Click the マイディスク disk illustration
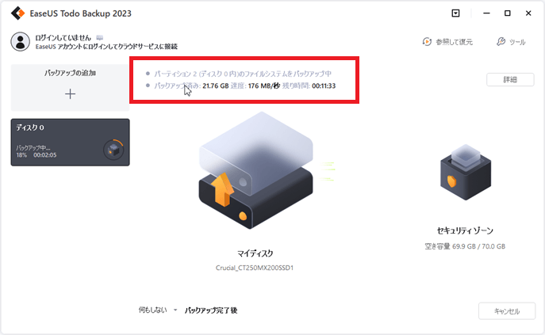This screenshot has width=545, height=335. pyautogui.click(x=256, y=170)
